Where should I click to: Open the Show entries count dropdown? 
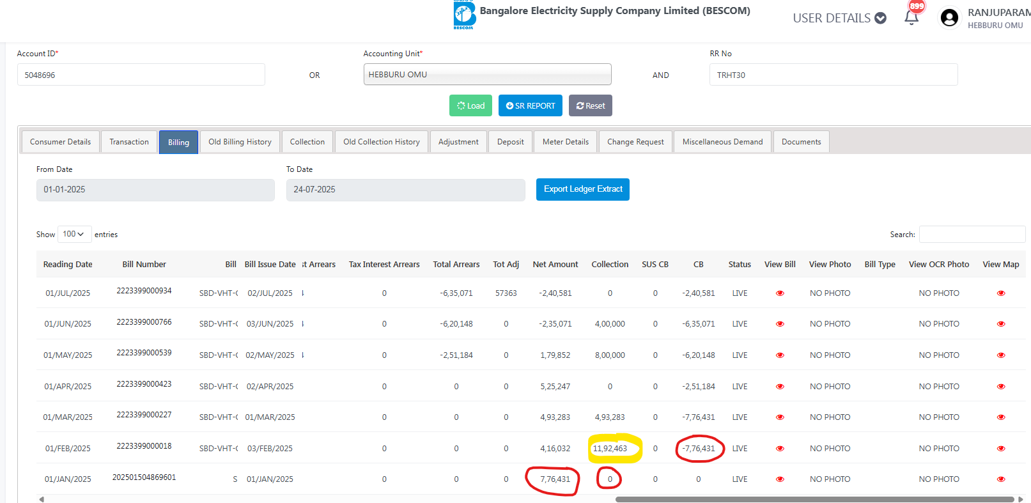[x=74, y=234]
